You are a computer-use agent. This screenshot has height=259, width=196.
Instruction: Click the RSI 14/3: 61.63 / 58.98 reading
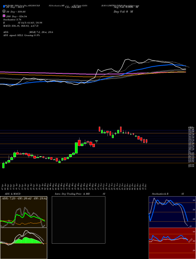tap(23, 23)
